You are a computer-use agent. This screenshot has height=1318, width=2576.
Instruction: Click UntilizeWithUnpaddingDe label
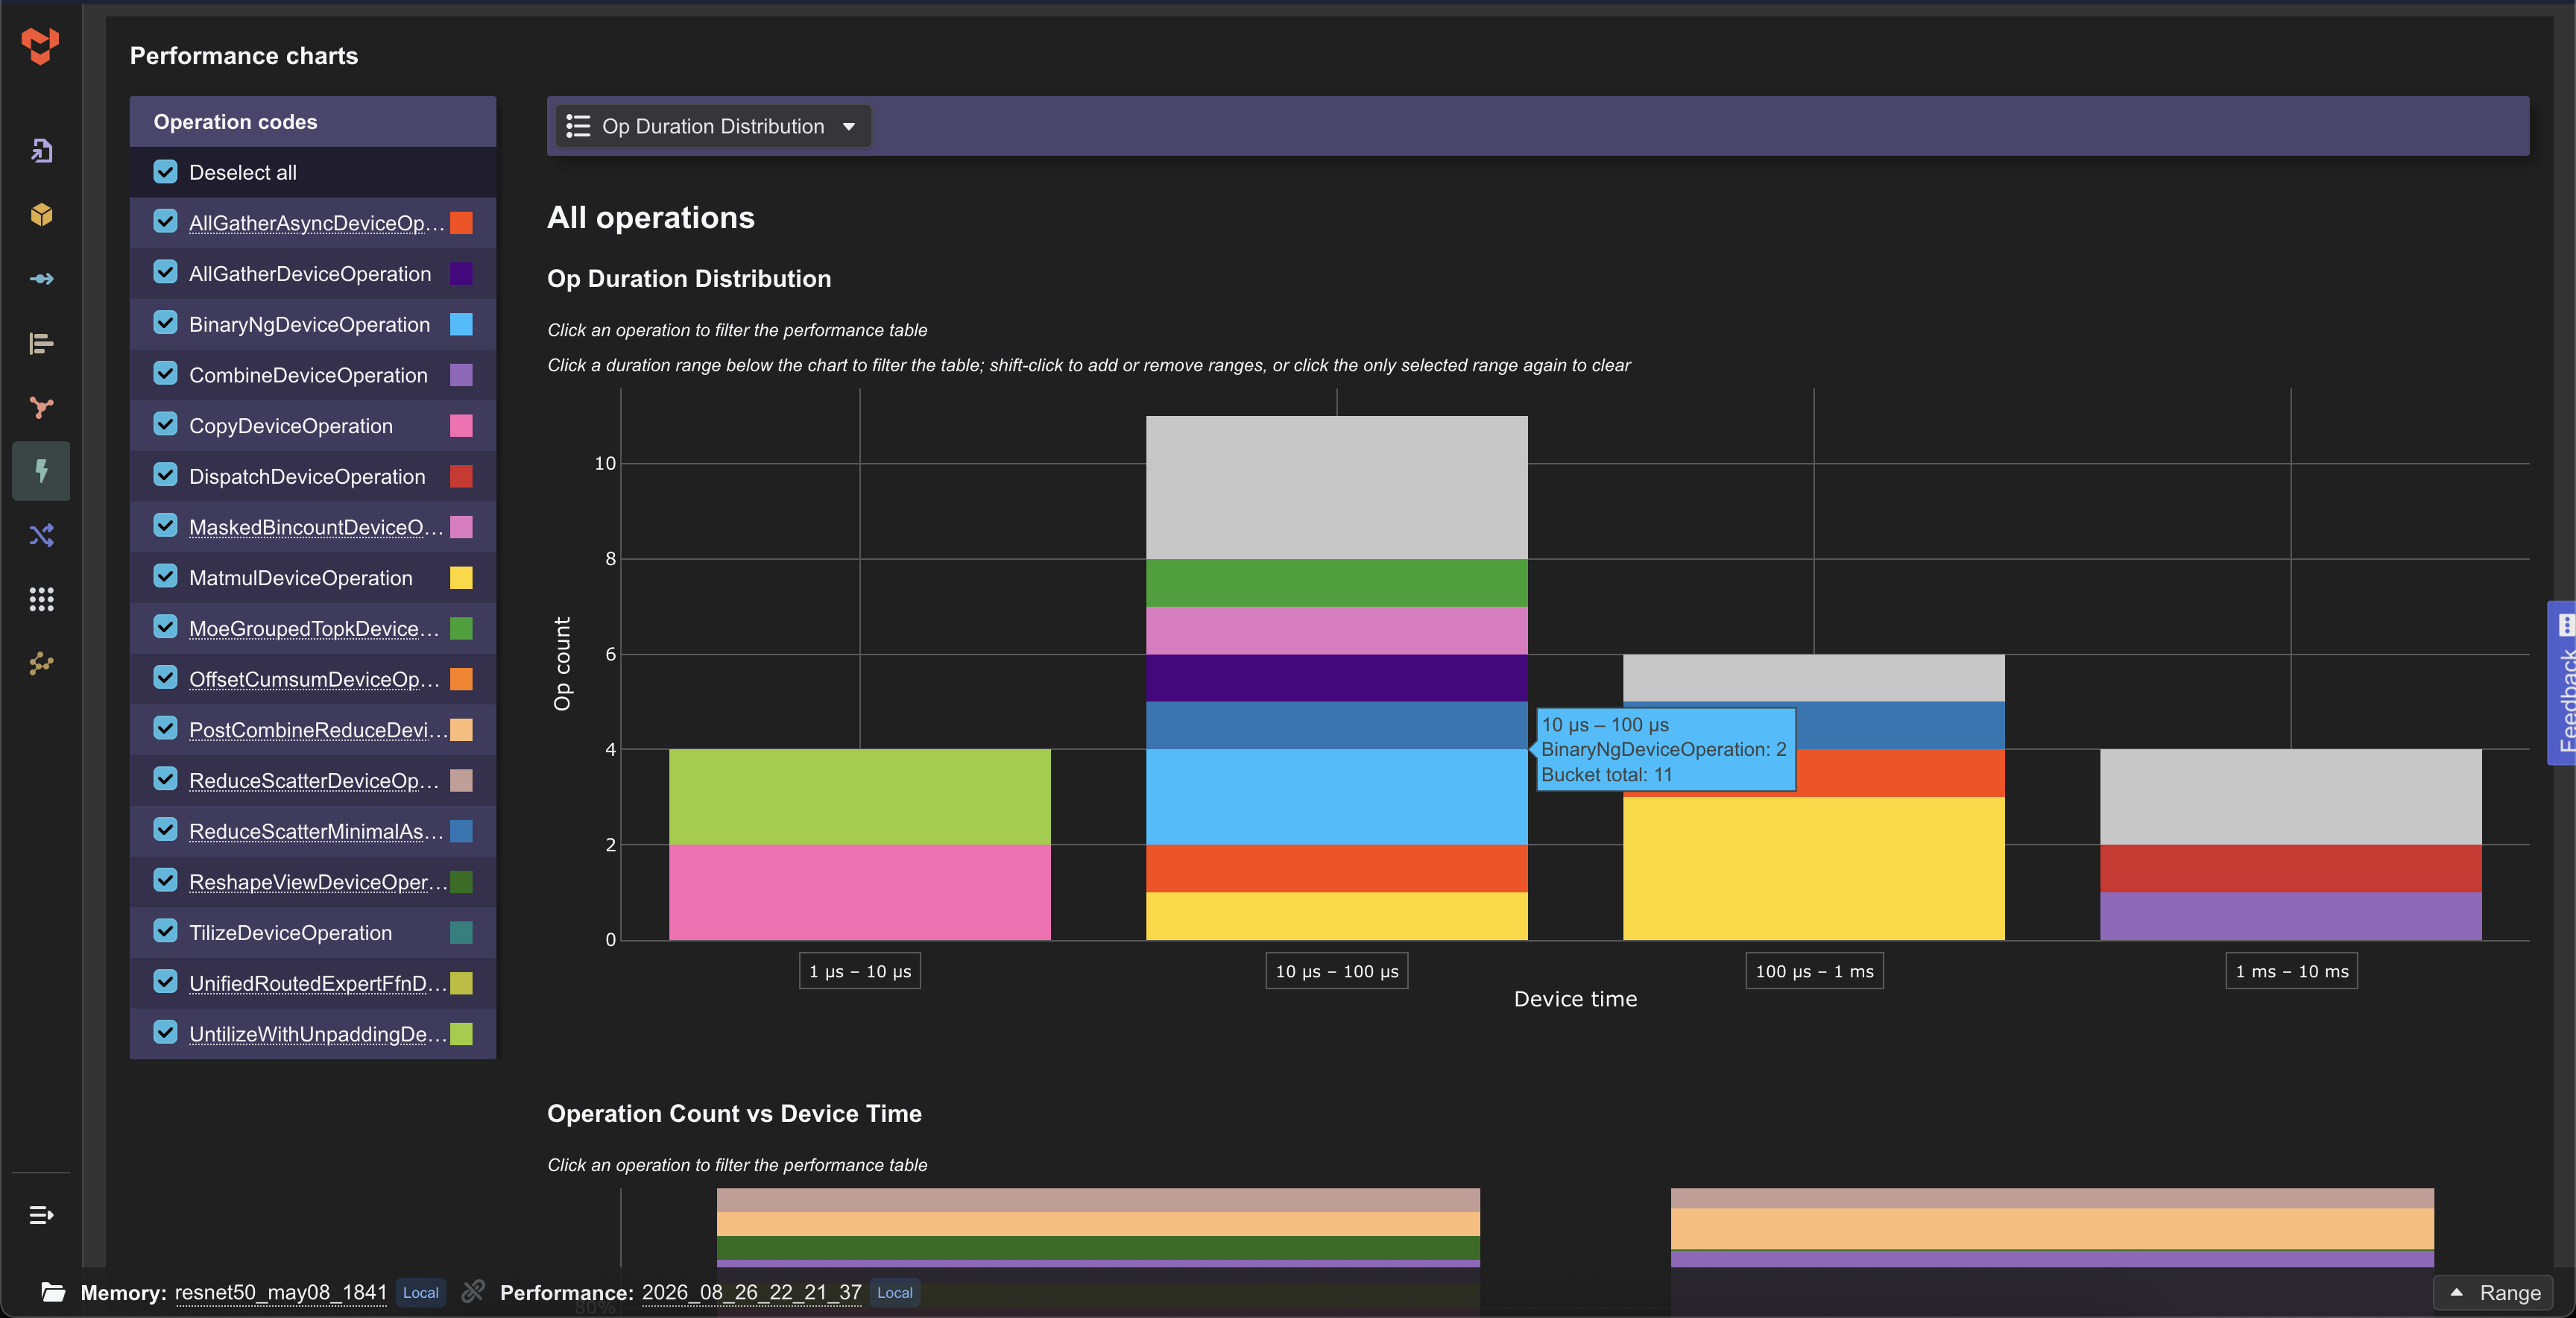coord(317,1034)
